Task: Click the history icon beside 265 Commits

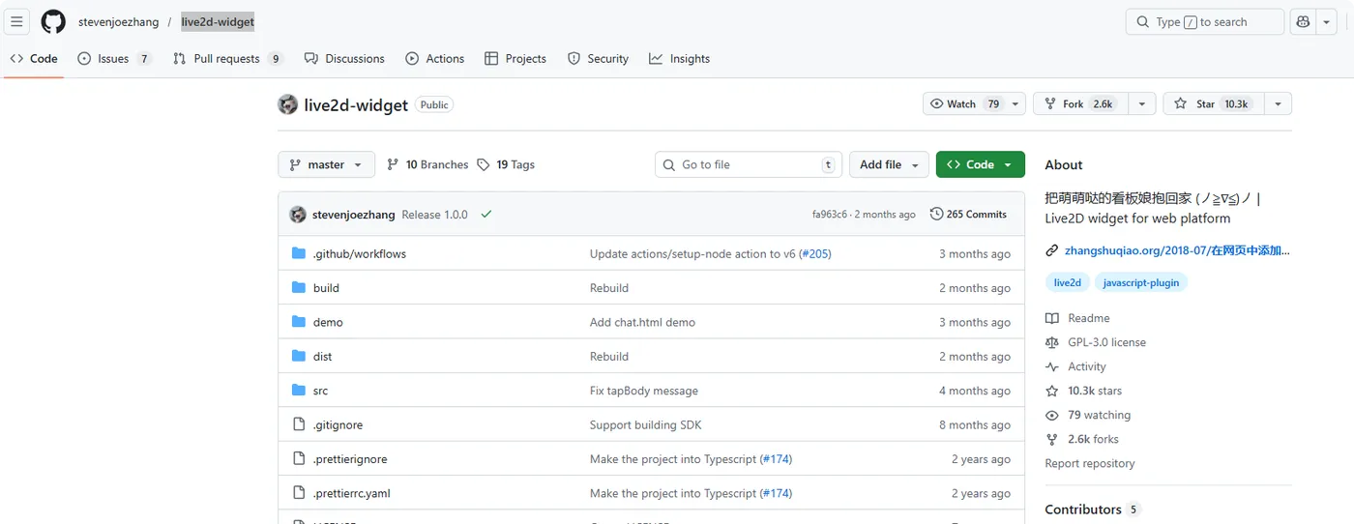Action: [x=936, y=215]
